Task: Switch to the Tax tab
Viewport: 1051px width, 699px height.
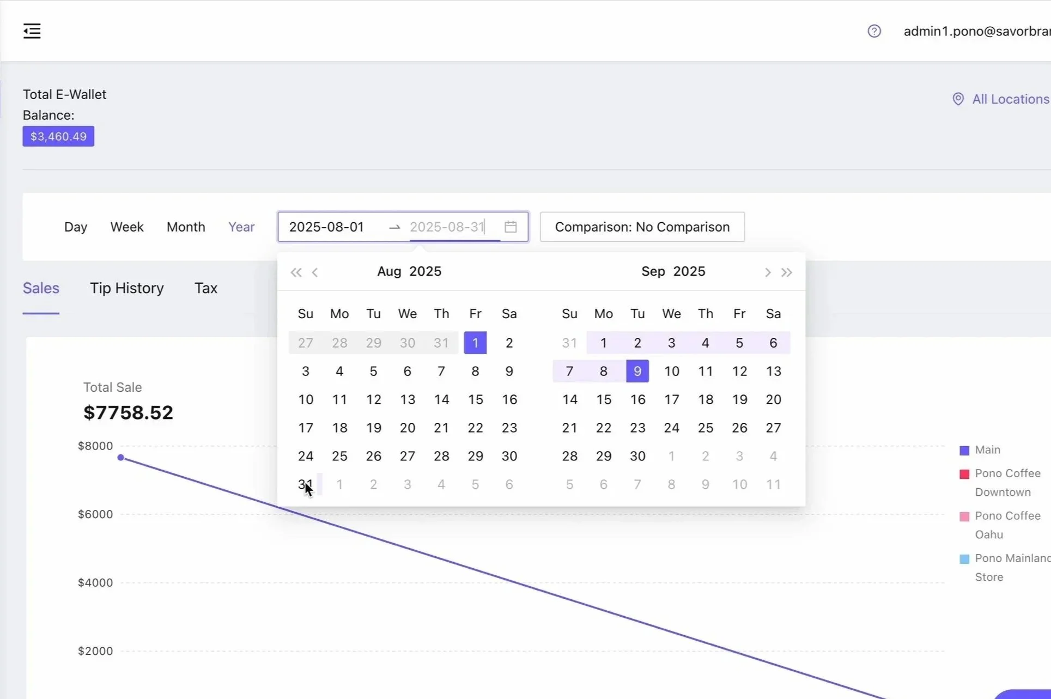Action: coord(206,288)
